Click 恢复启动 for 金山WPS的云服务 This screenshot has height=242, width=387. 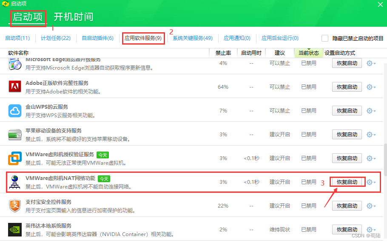pyautogui.click(x=347, y=111)
